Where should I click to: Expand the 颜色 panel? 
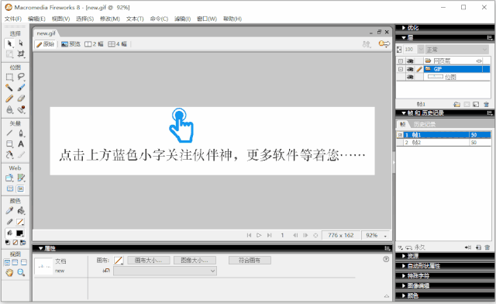click(404, 295)
